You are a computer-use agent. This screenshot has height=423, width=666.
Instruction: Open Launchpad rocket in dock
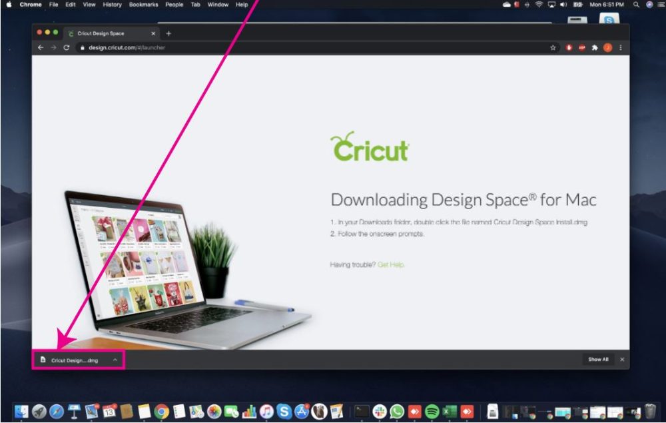[39, 411]
